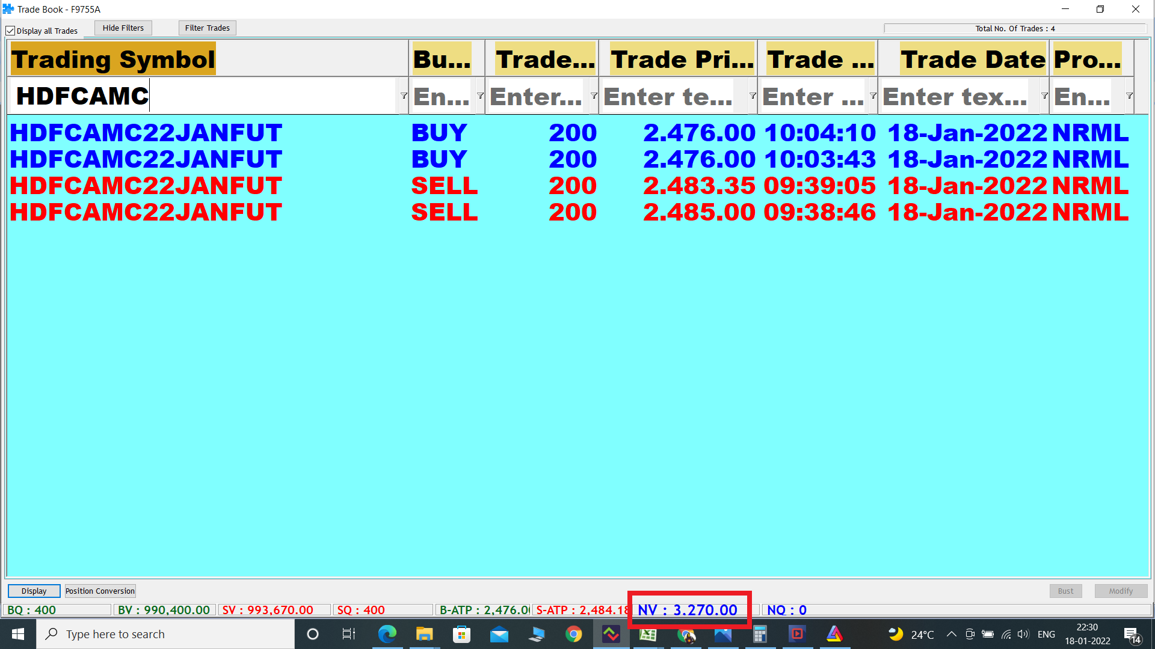The width and height of the screenshot is (1155, 649).
Task: Open the Photos app on taskbar
Action: [x=722, y=634]
